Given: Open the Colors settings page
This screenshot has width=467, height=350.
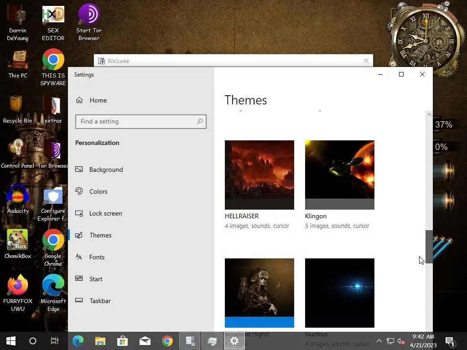Looking at the screenshot, I should (x=99, y=191).
